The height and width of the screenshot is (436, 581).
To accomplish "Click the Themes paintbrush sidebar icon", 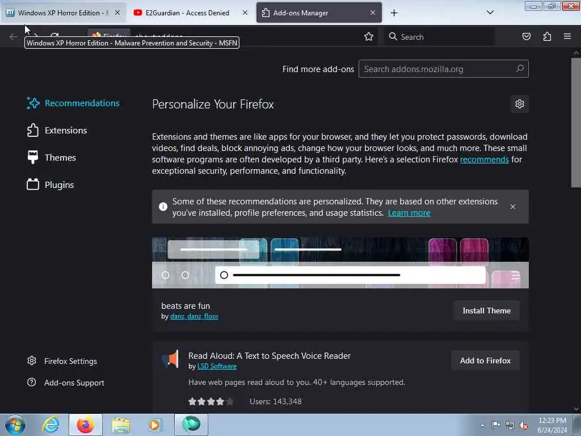I will point(32,157).
